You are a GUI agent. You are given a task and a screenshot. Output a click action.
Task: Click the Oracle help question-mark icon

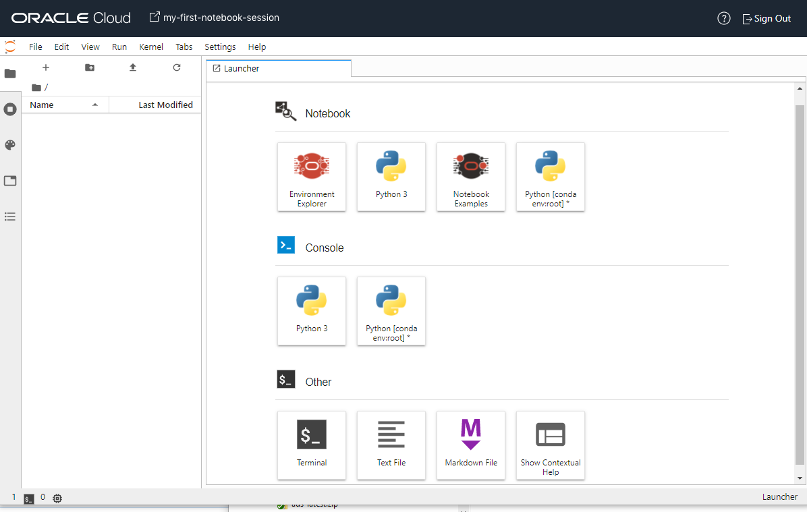point(723,18)
